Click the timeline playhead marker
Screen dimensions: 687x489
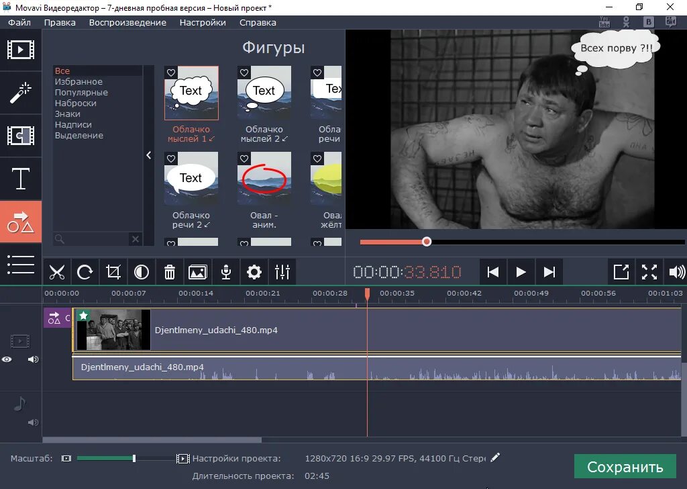(367, 294)
